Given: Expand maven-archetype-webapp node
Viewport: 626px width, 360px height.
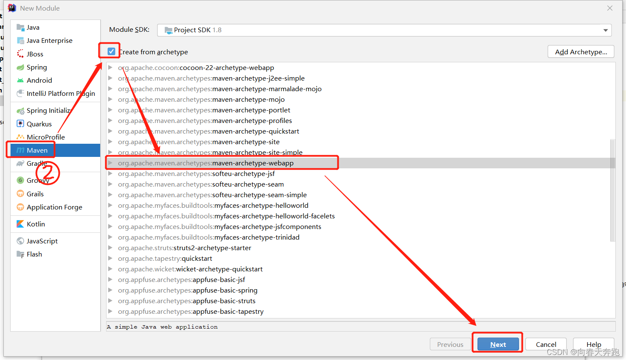Looking at the screenshot, I should (x=110, y=163).
